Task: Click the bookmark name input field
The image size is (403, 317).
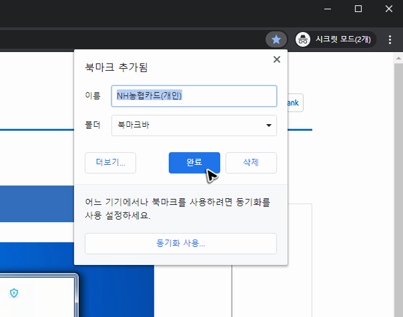Action: 194,96
